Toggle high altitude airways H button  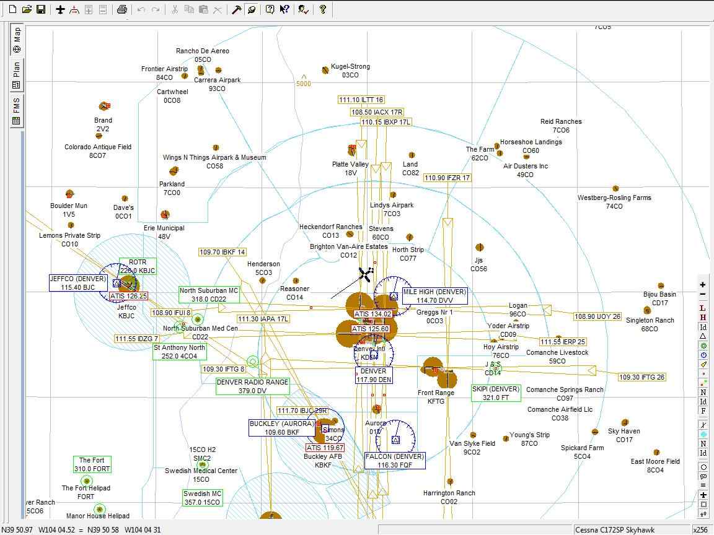703,318
